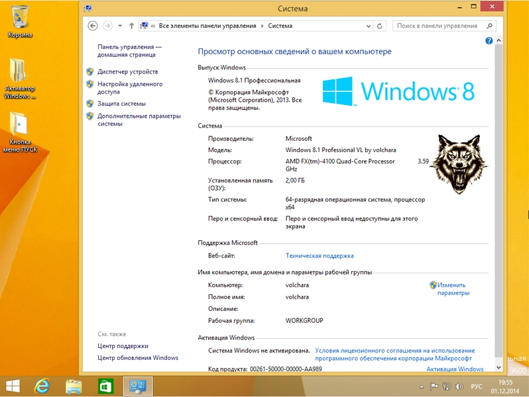The height and width of the screenshot is (397, 529).
Task: Click the search magnifier icon
Action: pos(489,26)
